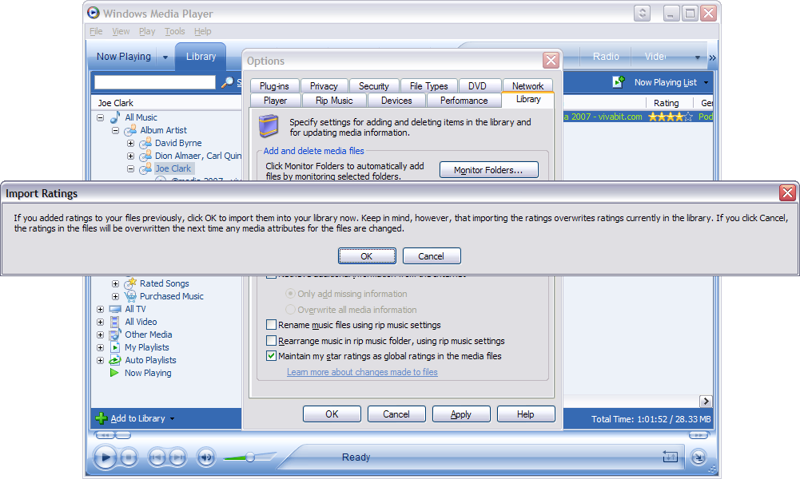Open the Now Playing tab dropdown arrow
Screen dimensions: 800x479
point(165,57)
